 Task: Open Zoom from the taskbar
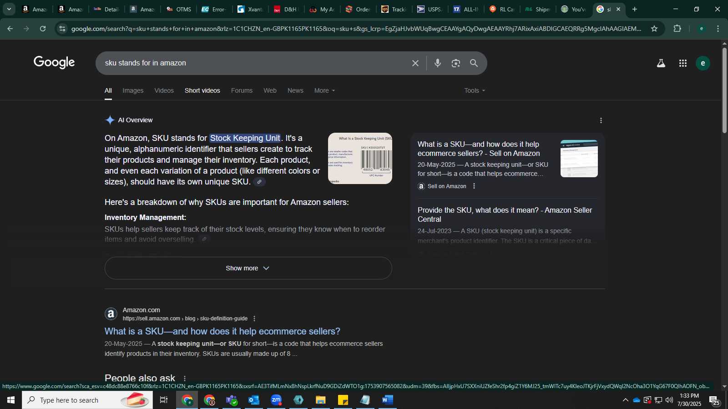276,400
